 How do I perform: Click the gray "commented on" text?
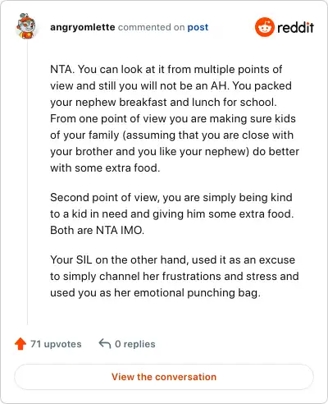pyautogui.click(x=151, y=27)
